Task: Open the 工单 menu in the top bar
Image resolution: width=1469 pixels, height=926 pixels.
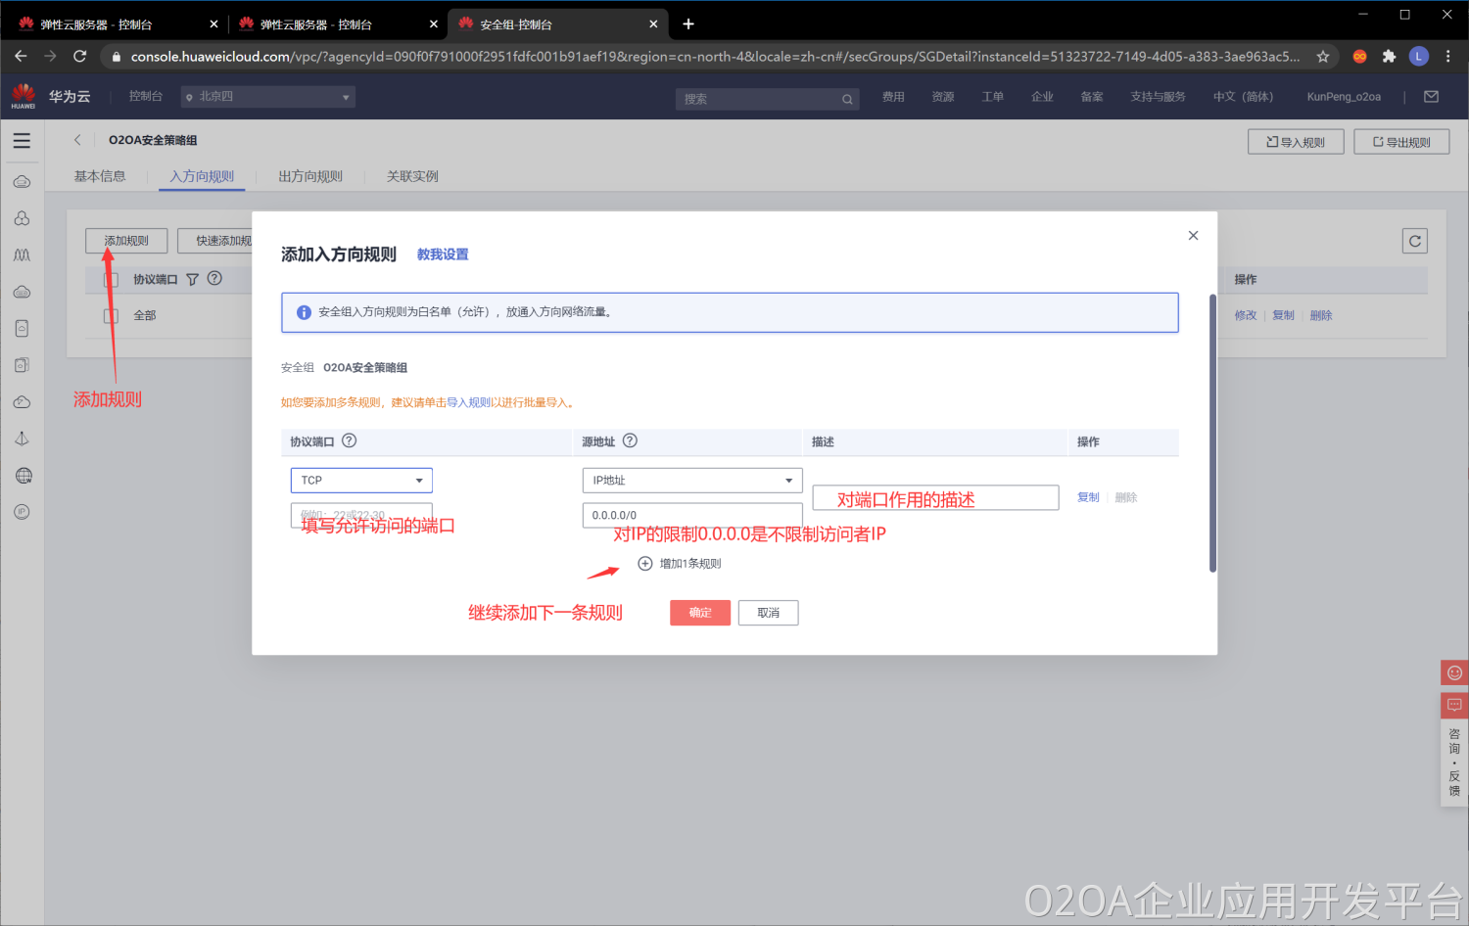Action: [x=993, y=97]
